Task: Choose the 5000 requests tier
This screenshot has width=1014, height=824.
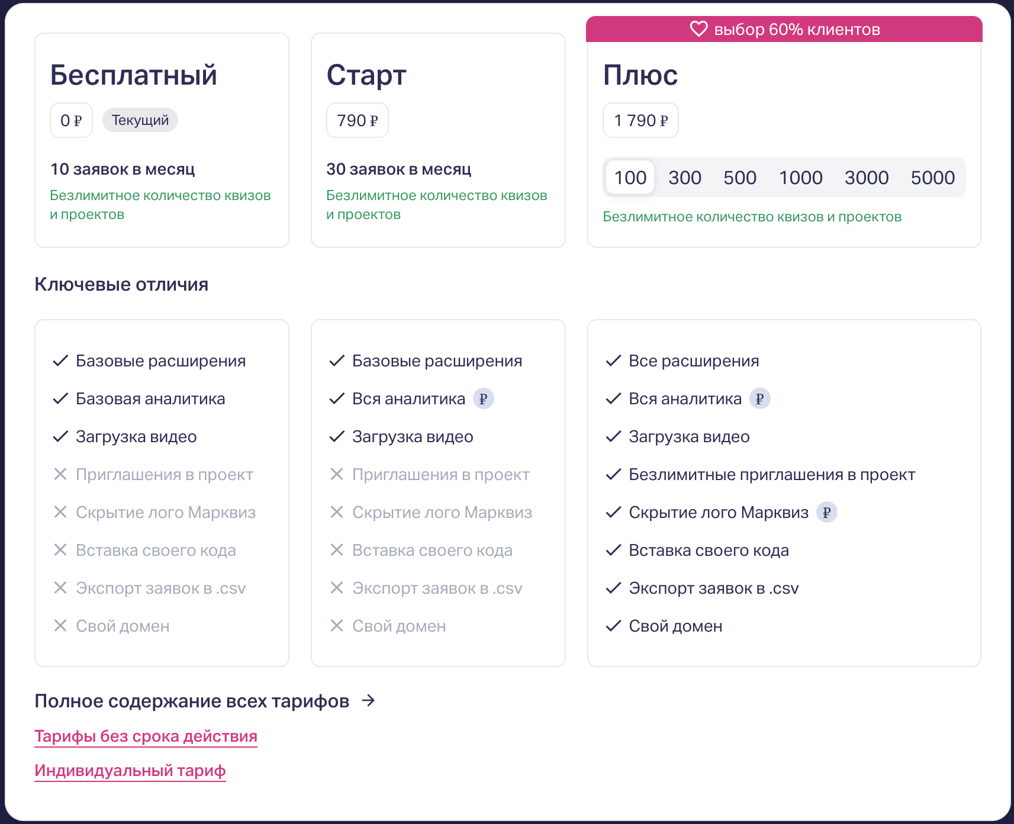Action: pos(933,178)
